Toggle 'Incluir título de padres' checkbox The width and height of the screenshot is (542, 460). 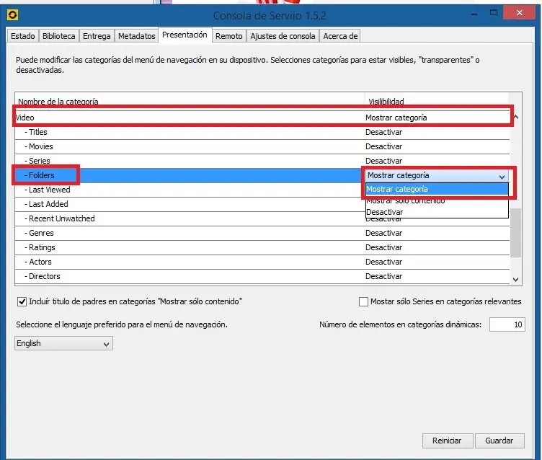[21, 301]
